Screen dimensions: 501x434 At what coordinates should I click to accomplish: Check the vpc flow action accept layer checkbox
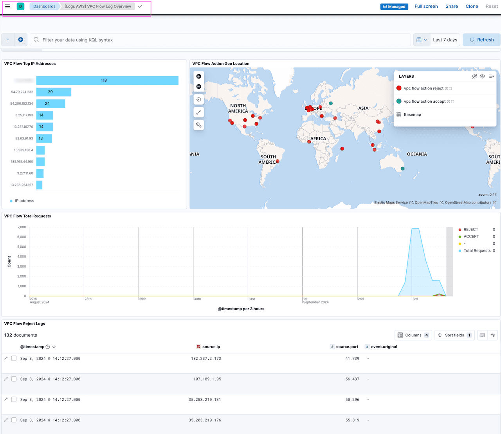point(453,102)
